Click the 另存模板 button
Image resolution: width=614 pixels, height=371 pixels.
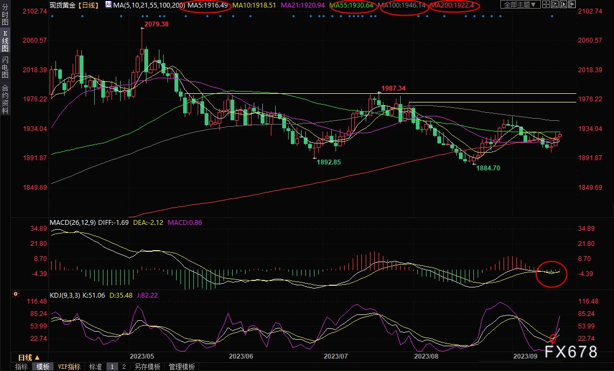tap(147, 367)
